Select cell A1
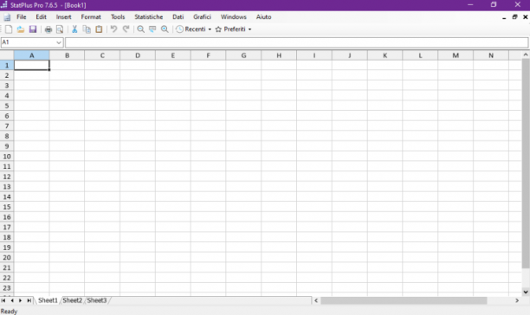This screenshot has height=315, width=530. click(32, 65)
